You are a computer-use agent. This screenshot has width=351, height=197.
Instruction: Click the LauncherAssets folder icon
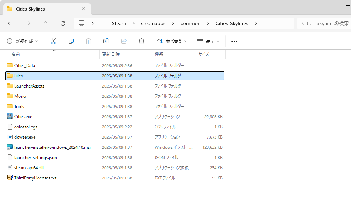point(10,86)
